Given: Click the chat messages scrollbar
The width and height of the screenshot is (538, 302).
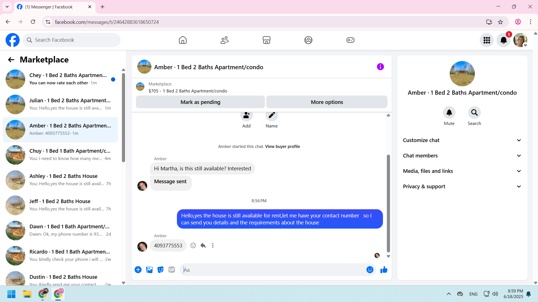Looking at the screenshot, I should point(388,203).
